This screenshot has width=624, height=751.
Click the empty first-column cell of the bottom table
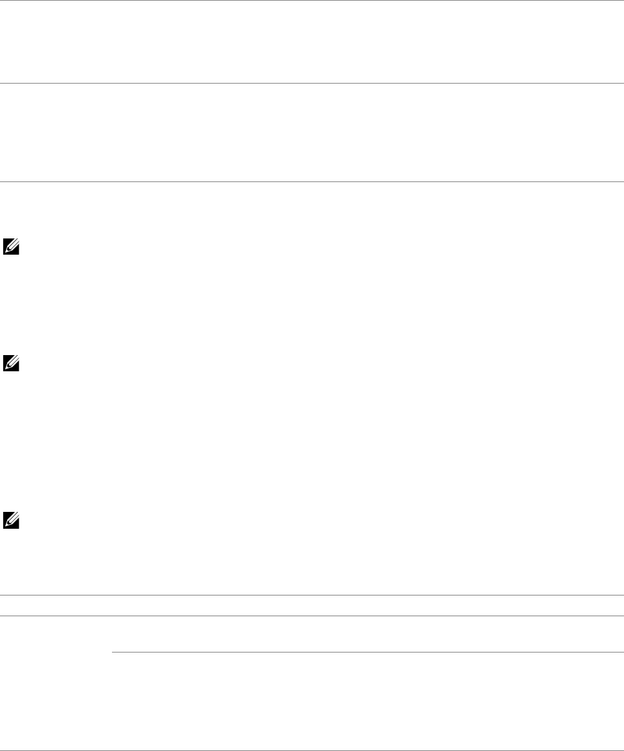click(x=56, y=680)
